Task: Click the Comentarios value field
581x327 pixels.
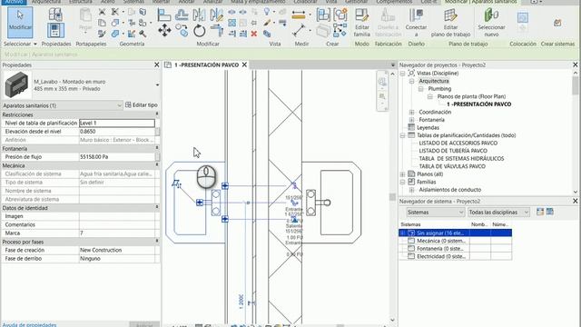Action: pyautogui.click(x=117, y=224)
